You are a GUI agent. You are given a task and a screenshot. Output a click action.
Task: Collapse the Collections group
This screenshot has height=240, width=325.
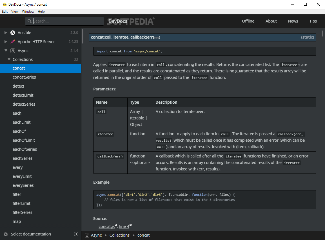coord(9,59)
